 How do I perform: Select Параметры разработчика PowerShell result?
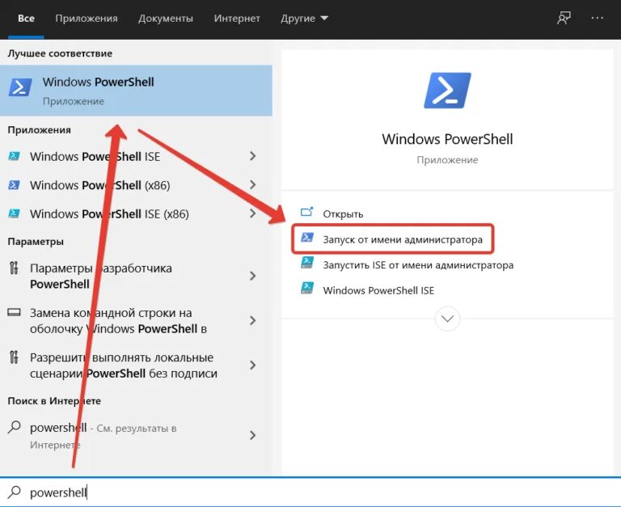[x=101, y=276]
